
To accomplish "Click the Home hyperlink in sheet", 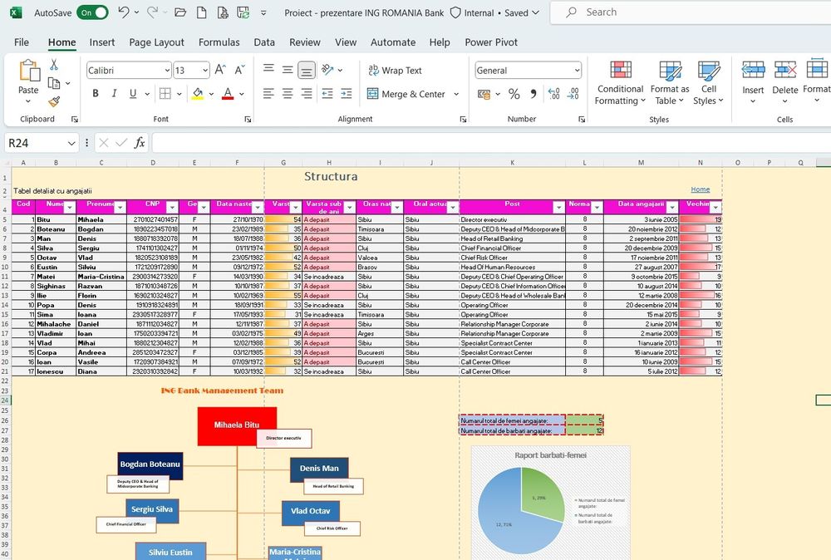I will (x=700, y=189).
